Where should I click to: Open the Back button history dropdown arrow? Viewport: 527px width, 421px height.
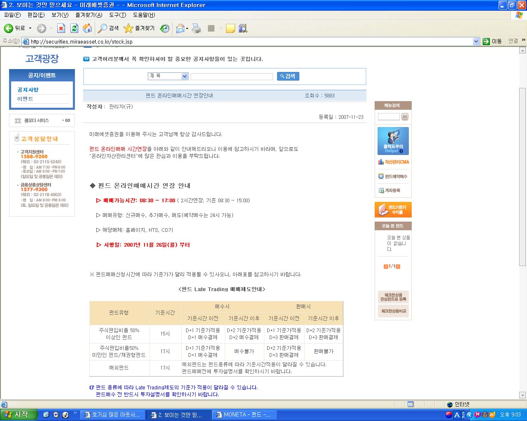30,28
